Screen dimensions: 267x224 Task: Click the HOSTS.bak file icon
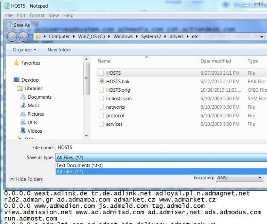101,81
